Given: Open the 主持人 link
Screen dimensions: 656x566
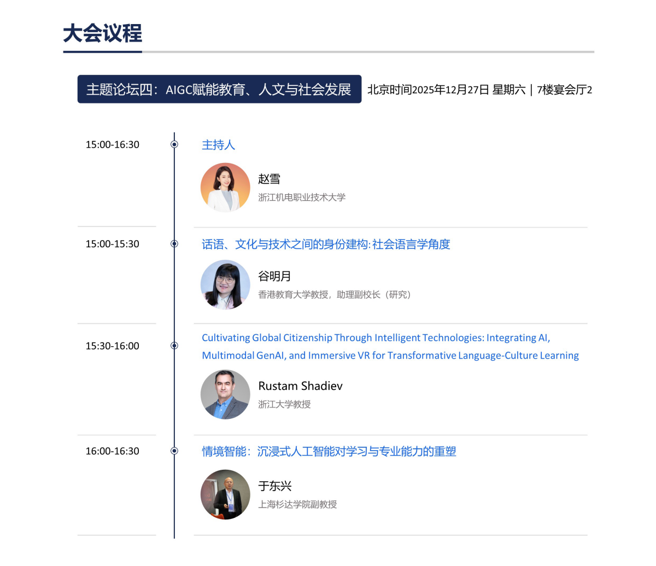Looking at the screenshot, I should (218, 144).
